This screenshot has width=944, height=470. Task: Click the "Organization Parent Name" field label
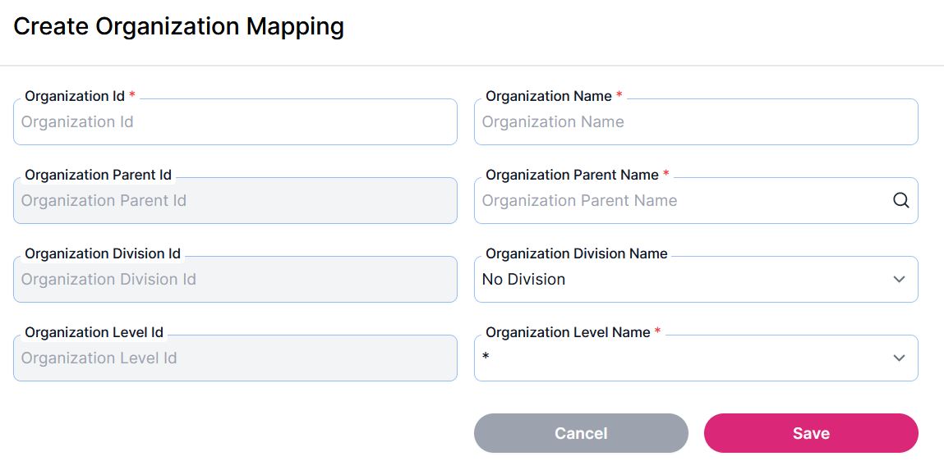pyautogui.click(x=572, y=175)
